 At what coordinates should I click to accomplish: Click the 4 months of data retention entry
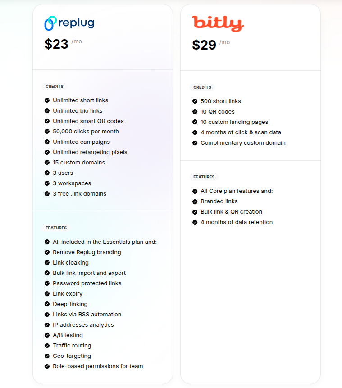[x=237, y=222]
